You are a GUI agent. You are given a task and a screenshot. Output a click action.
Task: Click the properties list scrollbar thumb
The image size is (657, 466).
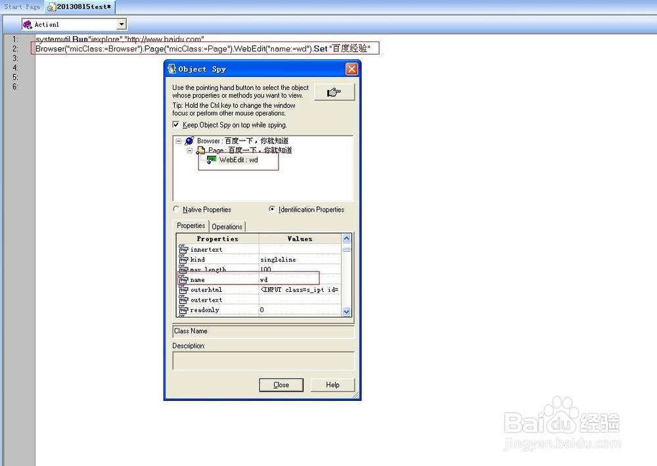pos(346,249)
